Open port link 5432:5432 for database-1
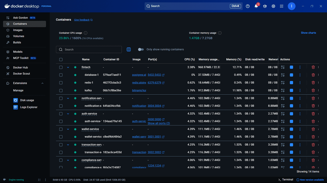This screenshot has height=183, width=327. pyautogui.click(x=154, y=75)
